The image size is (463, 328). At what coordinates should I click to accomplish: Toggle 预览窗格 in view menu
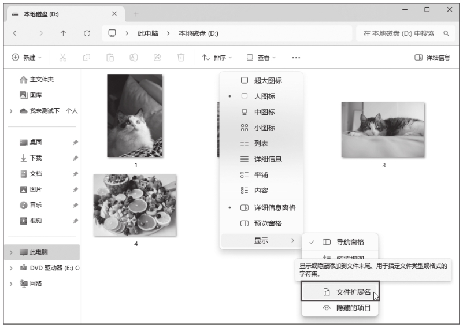261,223
